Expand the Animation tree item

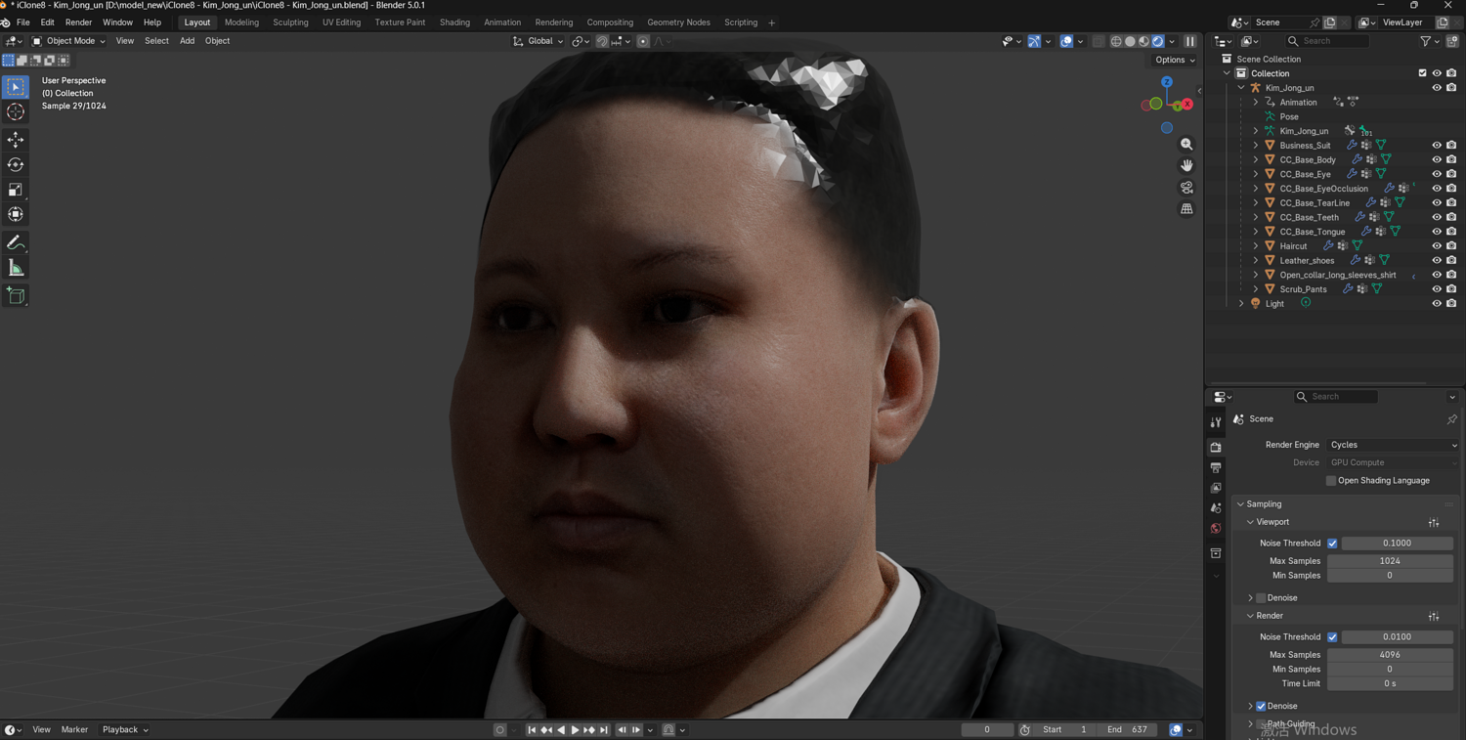click(1256, 103)
